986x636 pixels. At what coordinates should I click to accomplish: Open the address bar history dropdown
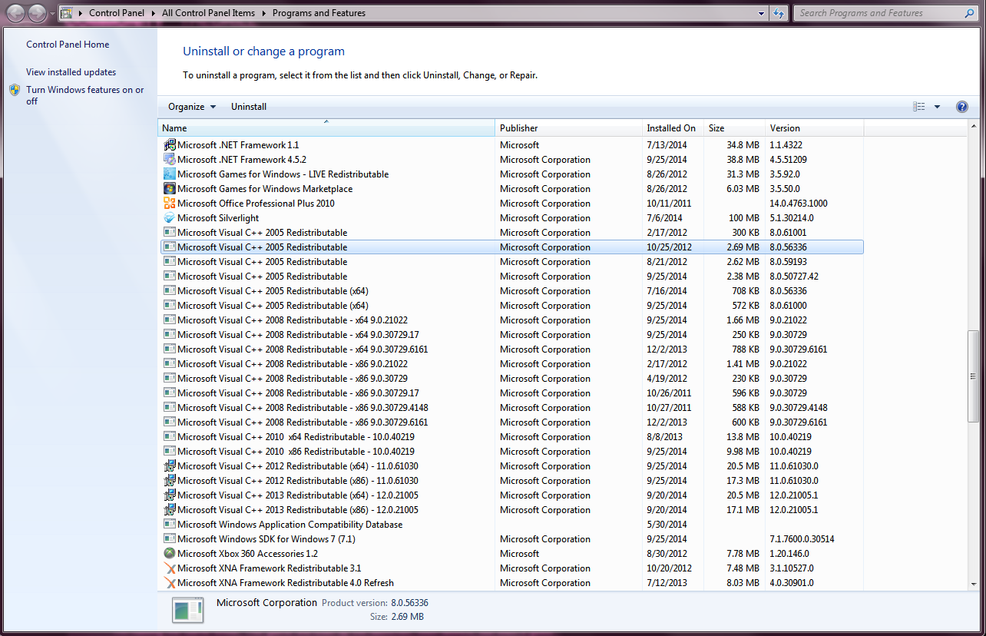coord(761,13)
